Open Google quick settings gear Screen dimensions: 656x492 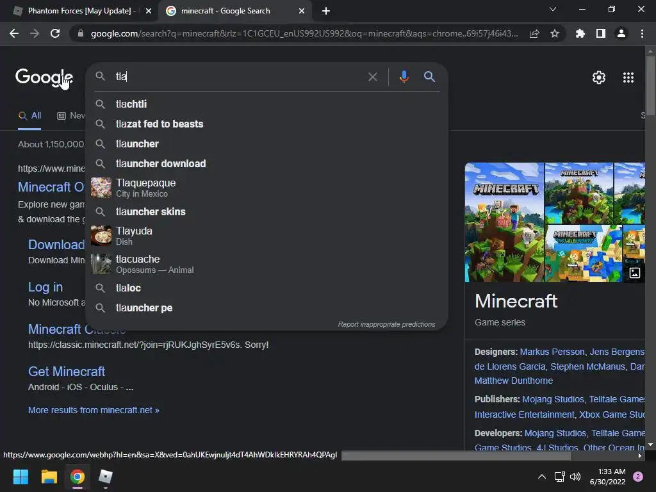[x=599, y=78]
